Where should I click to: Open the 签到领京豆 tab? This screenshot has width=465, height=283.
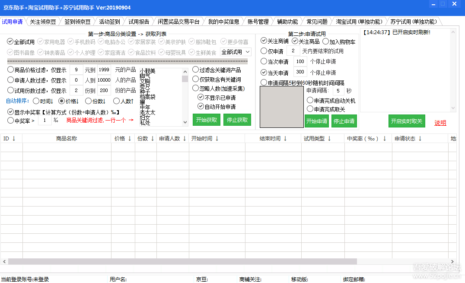[x=77, y=22]
